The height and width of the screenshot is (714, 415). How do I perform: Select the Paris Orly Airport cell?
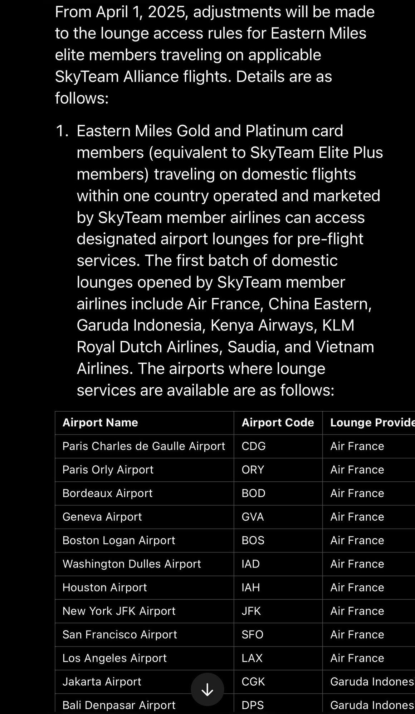click(x=108, y=470)
